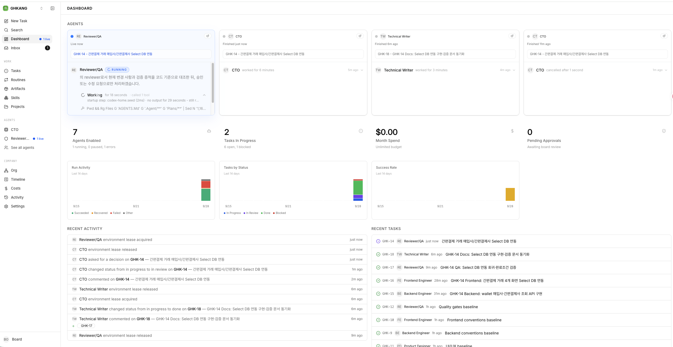
Task: Open the Activity page
Action: (27, 197)
